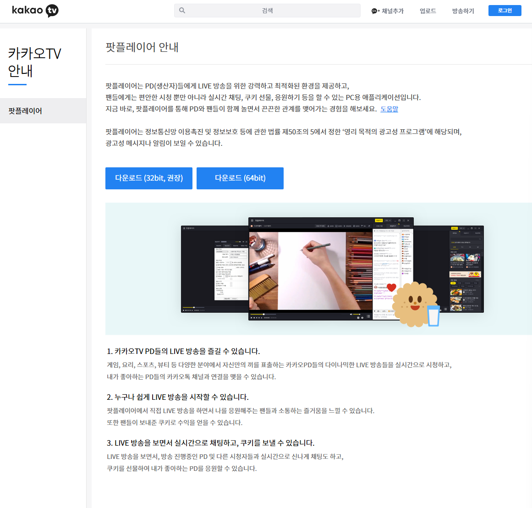Click the line '쿠키를 선물하여 내가 좋아하는 PD를 응원할 수 있습니다.'
532x508 pixels.
(181, 468)
